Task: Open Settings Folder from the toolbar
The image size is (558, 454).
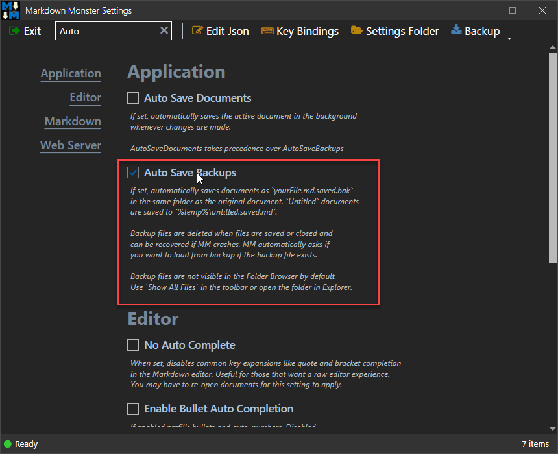Action: coord(402,31)
